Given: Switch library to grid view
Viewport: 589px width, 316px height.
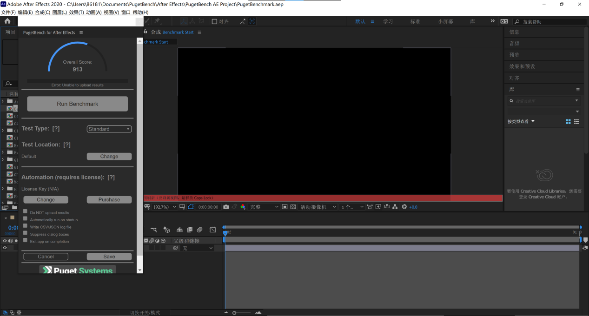Looking at the screenshot, I should (568, 121).
